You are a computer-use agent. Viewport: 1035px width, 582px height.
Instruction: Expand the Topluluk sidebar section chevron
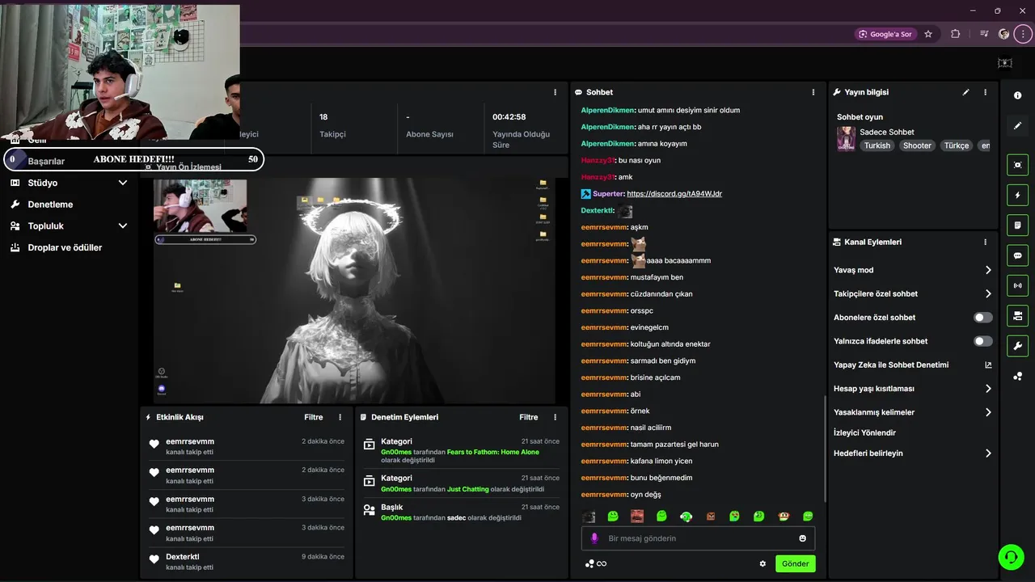point(123,226)
